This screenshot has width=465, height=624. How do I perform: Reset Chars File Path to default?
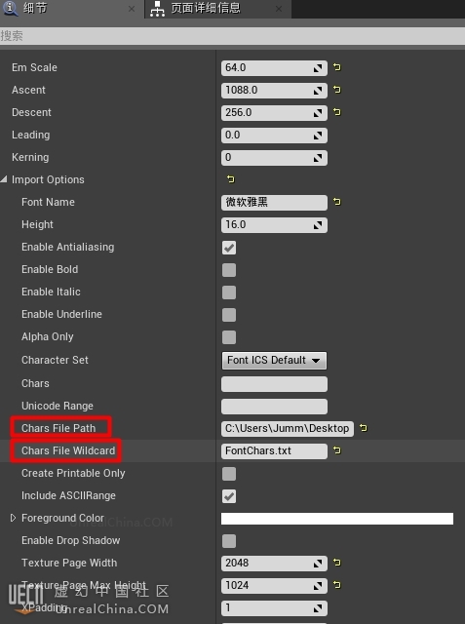coord(364,428)
